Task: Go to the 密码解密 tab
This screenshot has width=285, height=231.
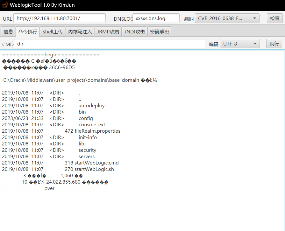Action: (160, 31)
